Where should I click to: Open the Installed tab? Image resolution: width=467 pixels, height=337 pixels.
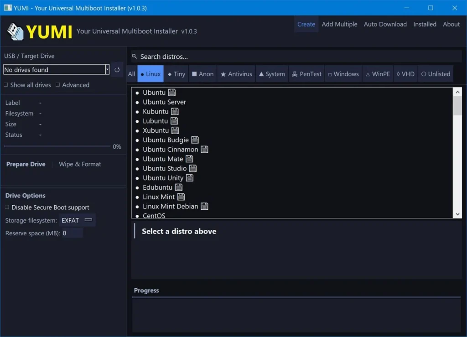[x=425, y=24]
